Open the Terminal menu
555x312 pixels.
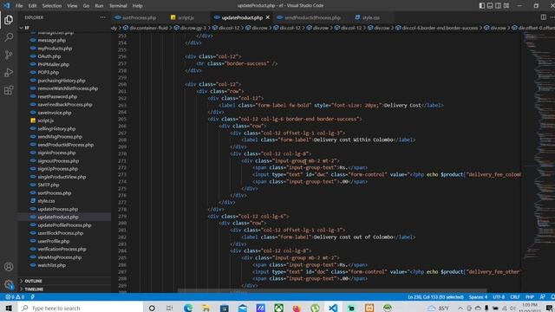click(118, 6)
